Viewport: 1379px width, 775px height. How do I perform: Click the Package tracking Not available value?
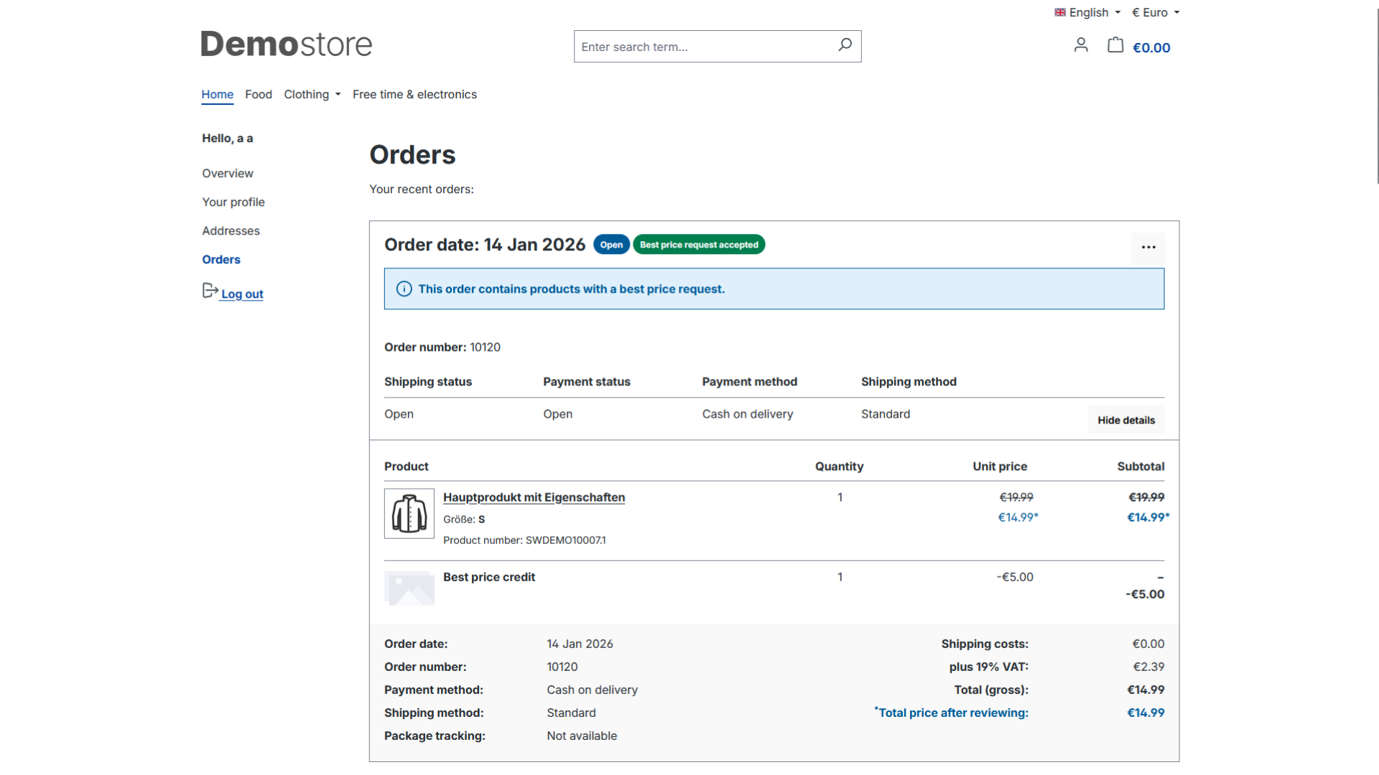pyautogui.click(x=582, y=736)
